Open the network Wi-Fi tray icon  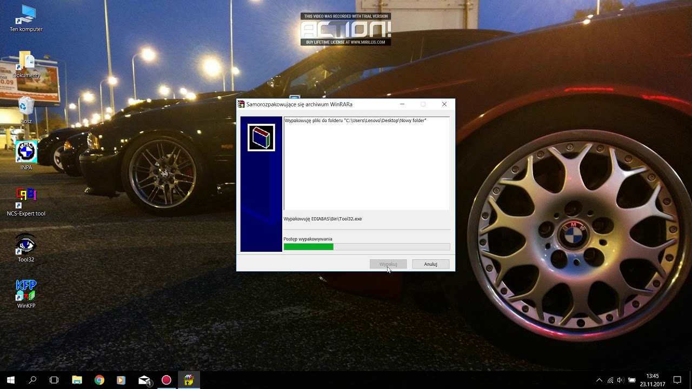pyautogui.click(x=610, y=380)
